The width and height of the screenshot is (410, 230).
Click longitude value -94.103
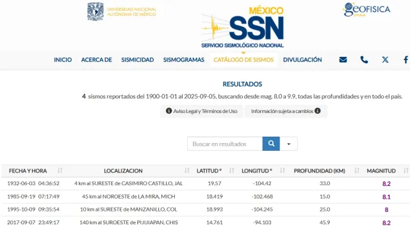262,222
